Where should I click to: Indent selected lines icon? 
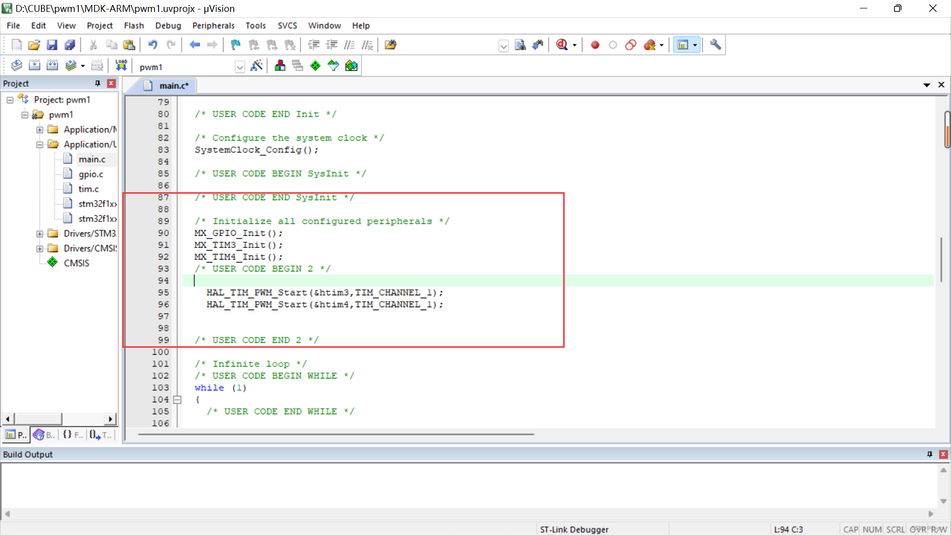(314, 45)
